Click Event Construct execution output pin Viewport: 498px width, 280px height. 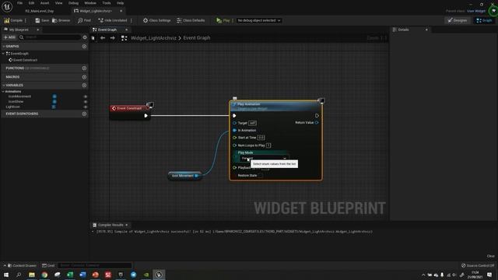tap(146, 116)
